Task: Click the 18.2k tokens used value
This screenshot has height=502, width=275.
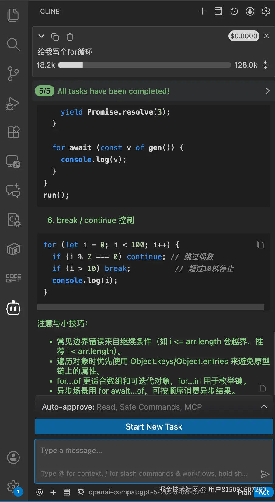Action: coord(46,65)
